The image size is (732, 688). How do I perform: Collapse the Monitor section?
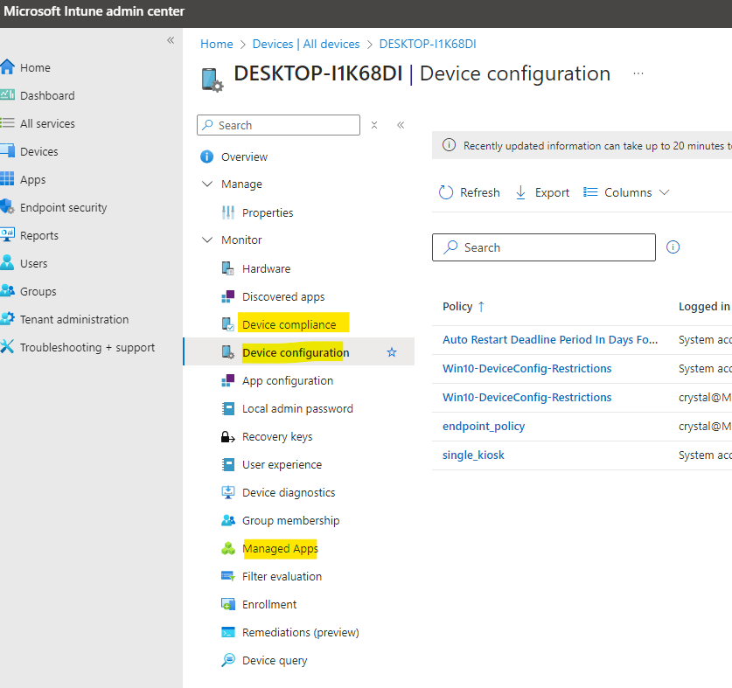coord(206,240)
